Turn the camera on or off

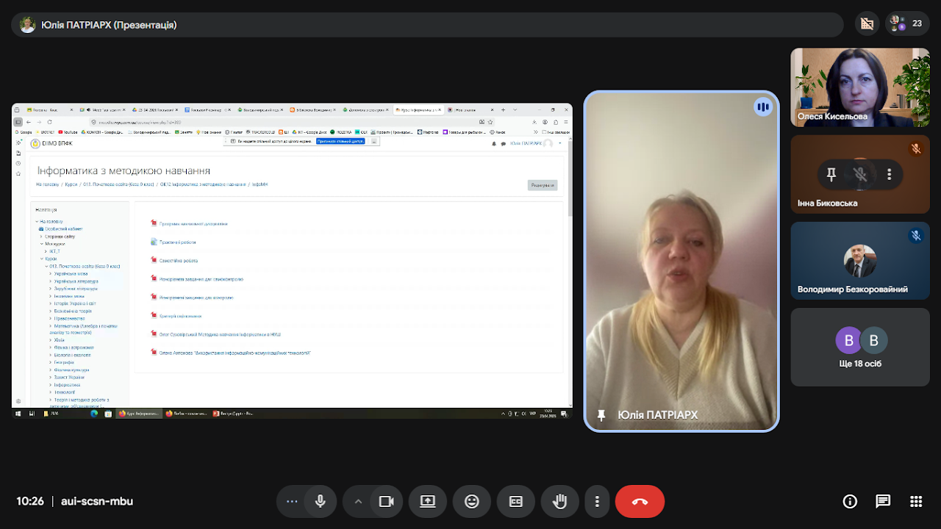tap(386, 502)
